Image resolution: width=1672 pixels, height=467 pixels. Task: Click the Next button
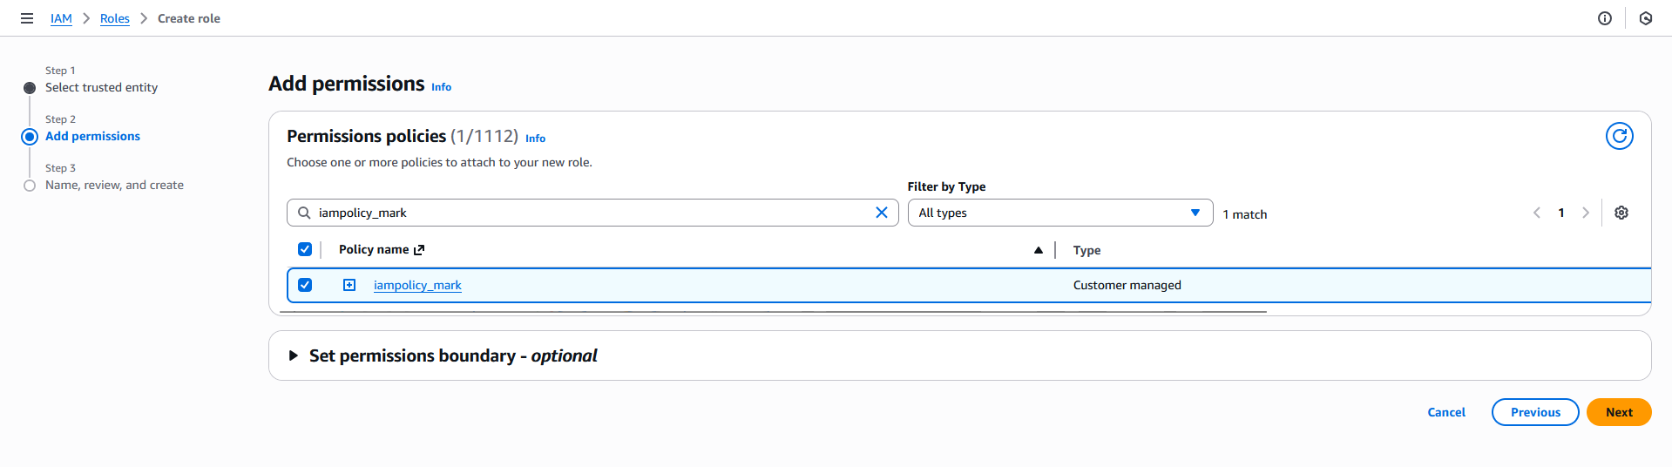pyautogui.click(x=1619, y=412)
